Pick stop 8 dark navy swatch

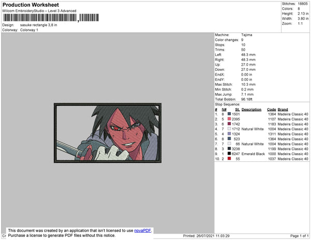(229, 148)
